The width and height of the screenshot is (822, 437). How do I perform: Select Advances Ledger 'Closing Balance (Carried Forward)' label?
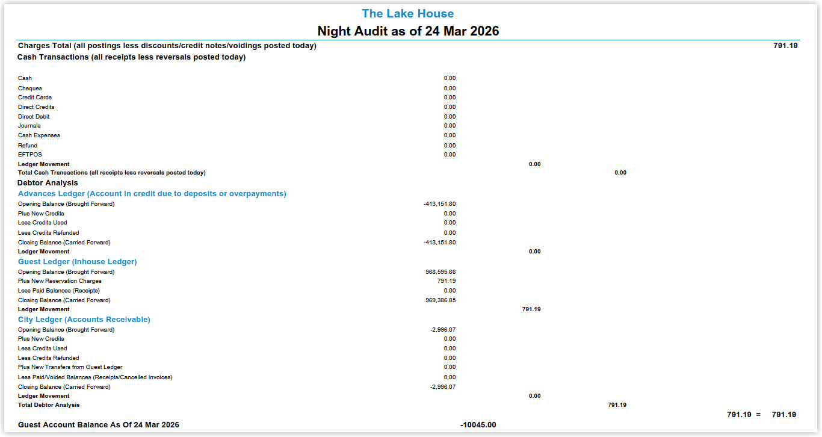[x=64, y=243]
